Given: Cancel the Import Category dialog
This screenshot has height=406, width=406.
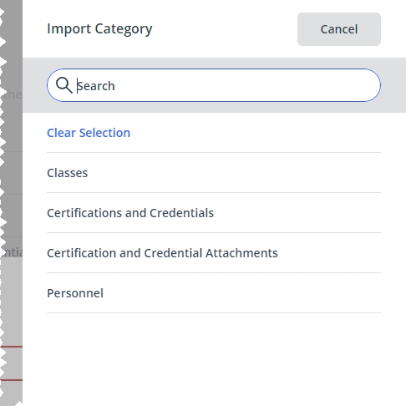Looking at the screenshot, I should click(x=339, y=29).
